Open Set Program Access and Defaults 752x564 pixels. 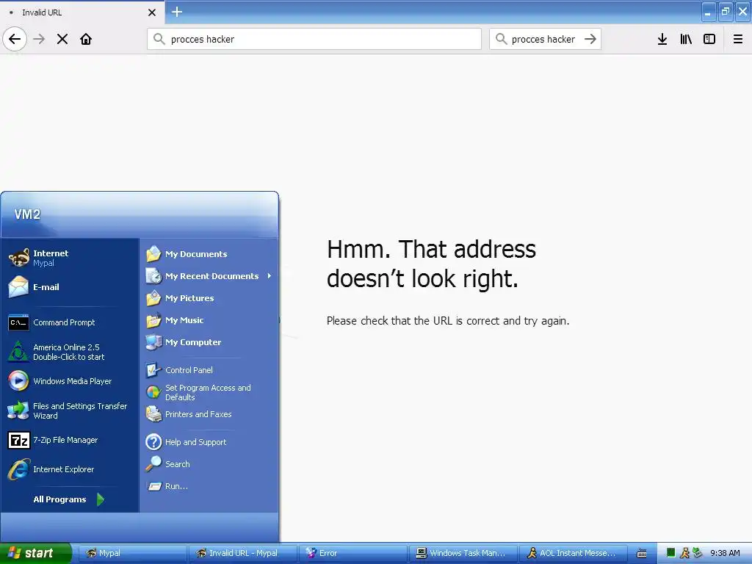209,392
